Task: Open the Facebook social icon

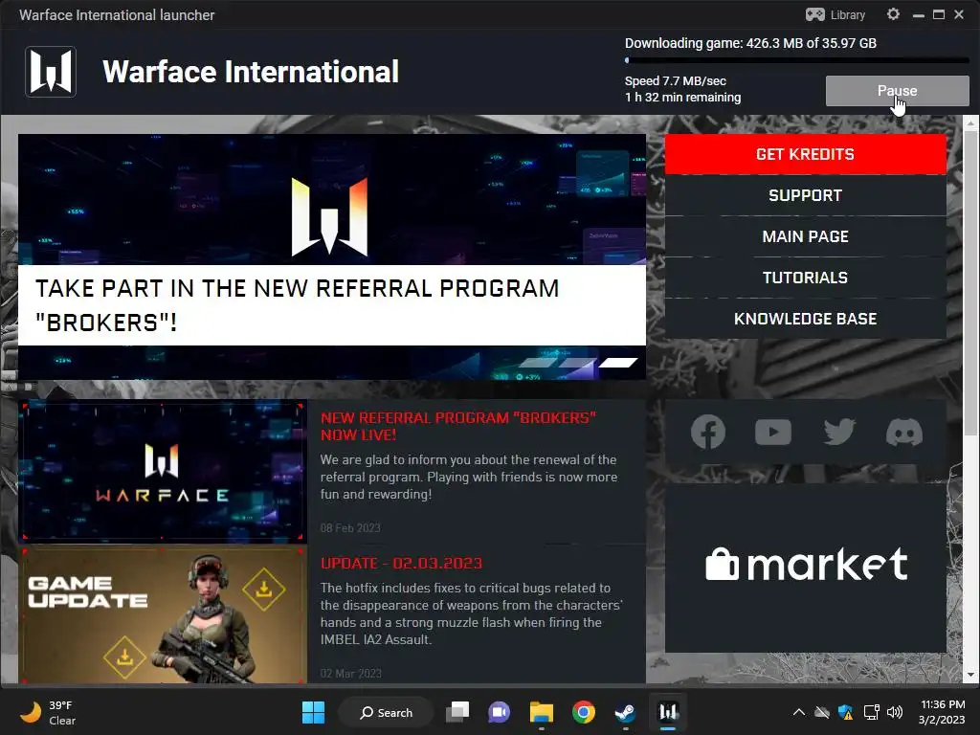Action: pyautogui.click(x=708, y=432)
